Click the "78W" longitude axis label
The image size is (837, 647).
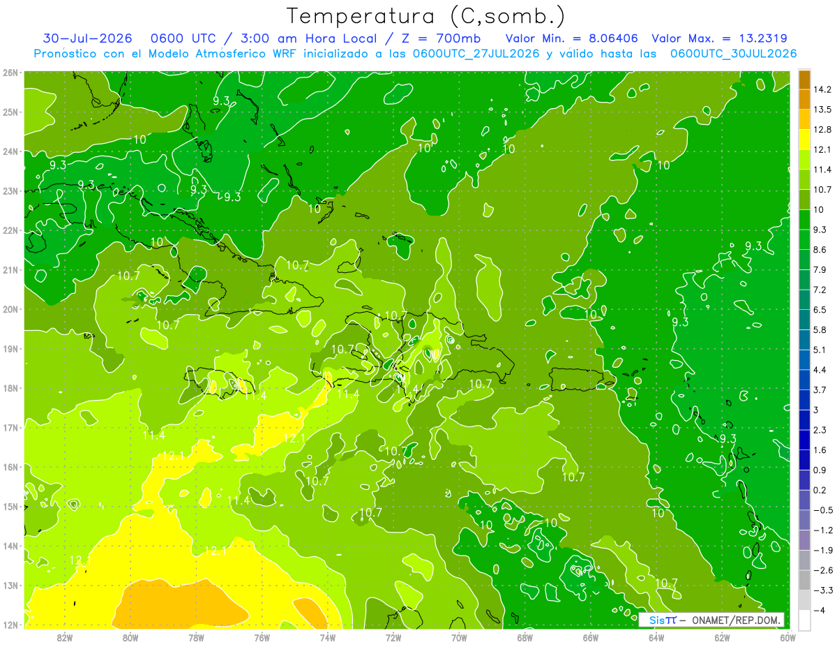coord(196,637)
